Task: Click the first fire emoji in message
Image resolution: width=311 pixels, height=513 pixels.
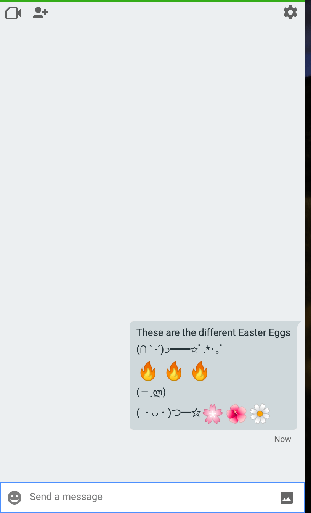Action: [148, 371]
